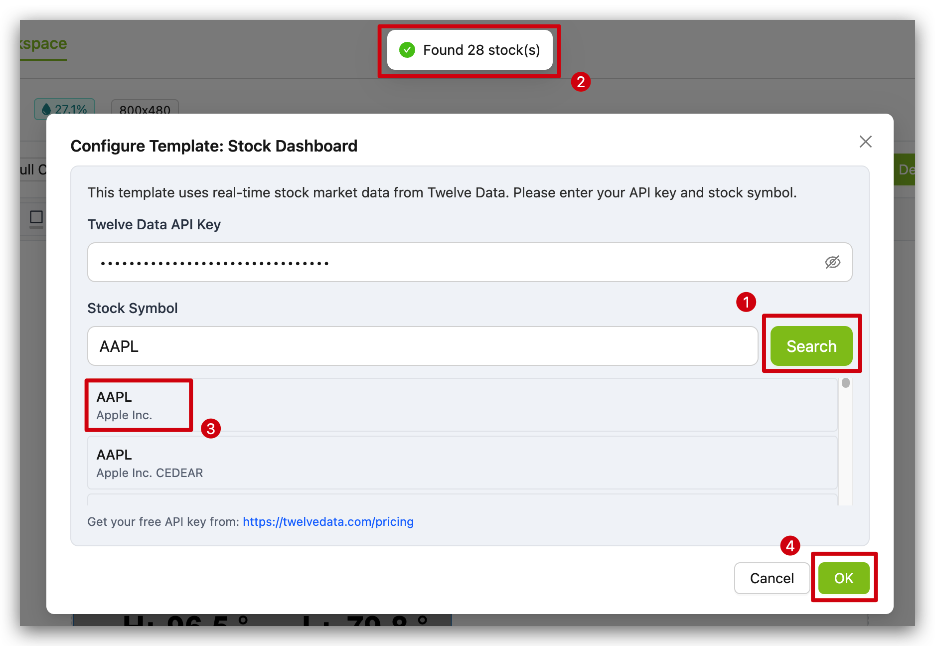Click the partially hidden green De button
The image size is (935, 646).
tap(905, 169)
